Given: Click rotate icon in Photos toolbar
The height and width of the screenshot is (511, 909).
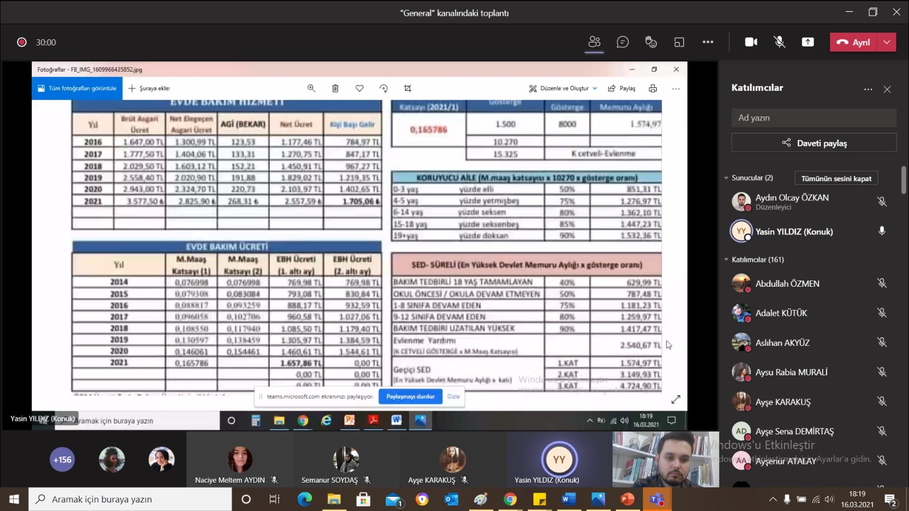Looking at the screenshot, I should click(x=383, y=88).
